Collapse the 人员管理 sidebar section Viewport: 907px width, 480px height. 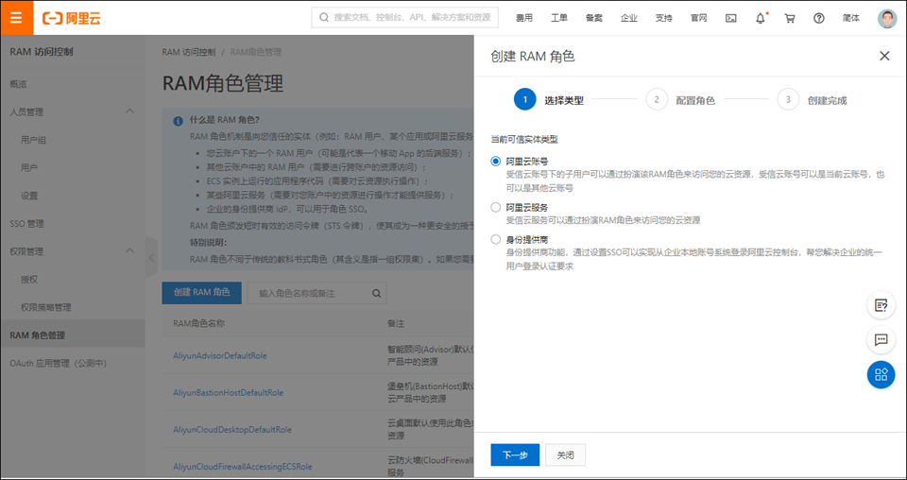[130, 111]
